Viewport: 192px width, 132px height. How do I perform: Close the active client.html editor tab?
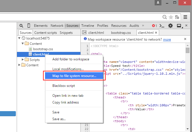pyautogui.click(x=156, y=32)
